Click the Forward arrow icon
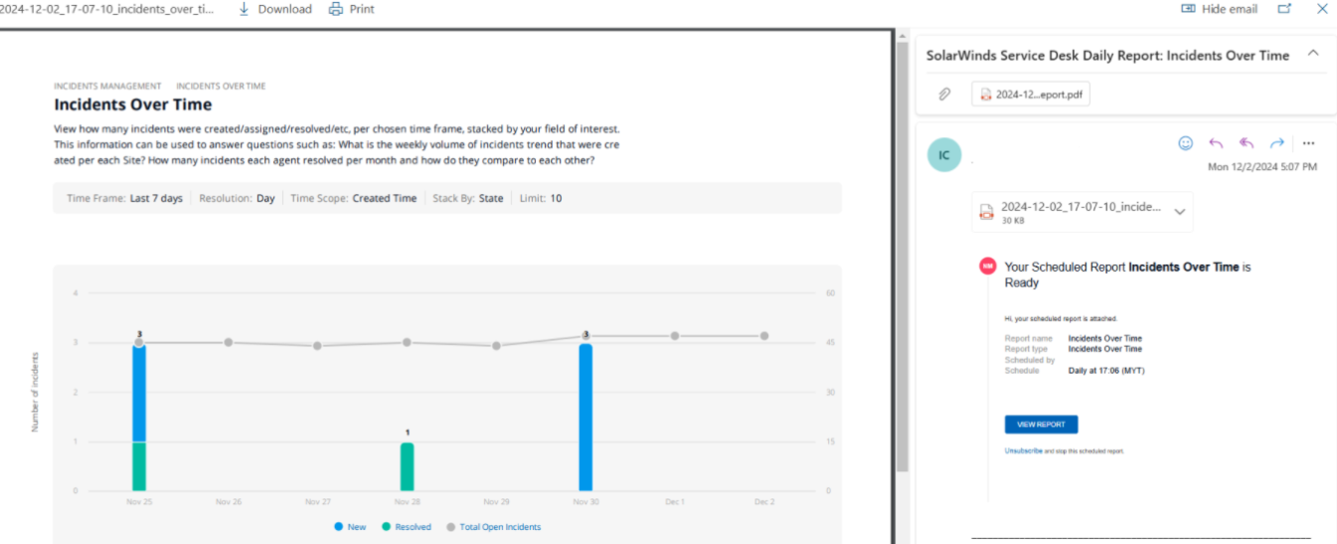This screenshot has width=1337, height=544. tap(1277, 143)
